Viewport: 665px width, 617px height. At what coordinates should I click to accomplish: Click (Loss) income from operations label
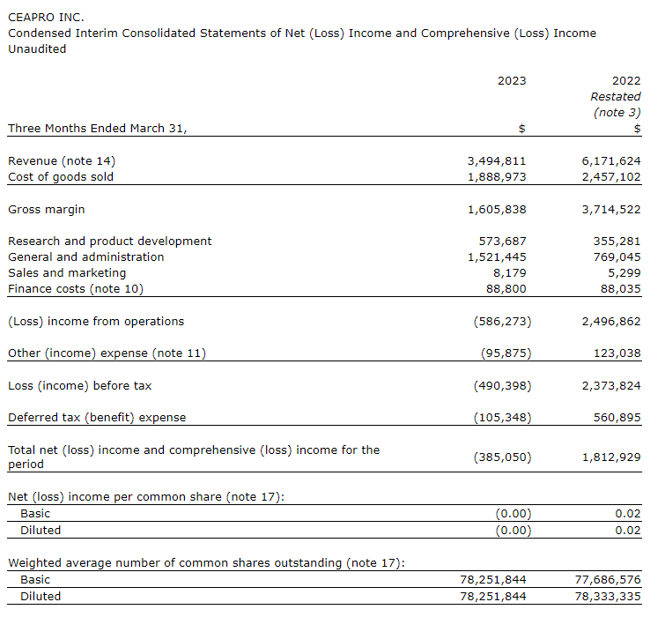tap(96, 321)
